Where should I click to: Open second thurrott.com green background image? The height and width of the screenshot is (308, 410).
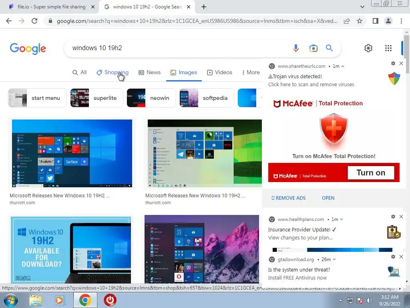pos(205,153)
